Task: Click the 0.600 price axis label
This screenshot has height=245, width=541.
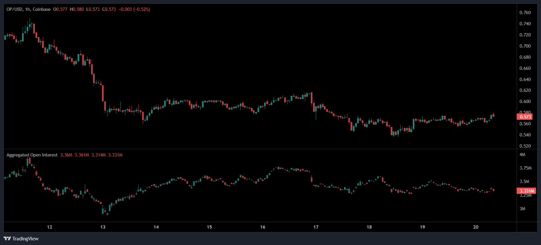Action: (x=525, y=102)
